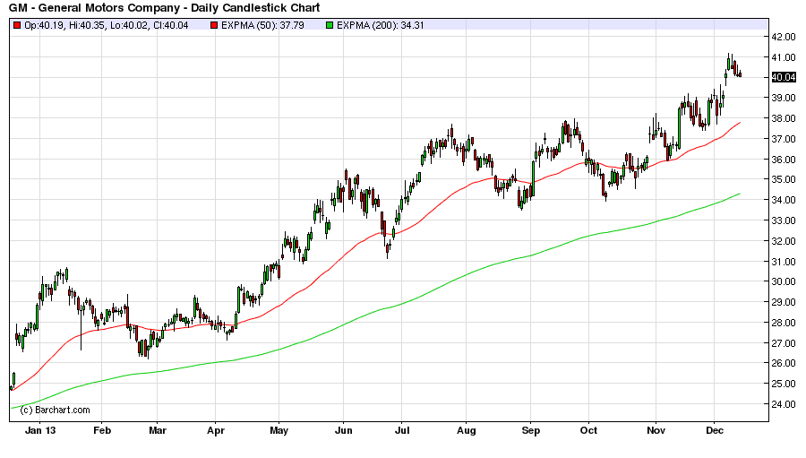The height and width of the screenshot is (458, 806).
Task: Click the 'Jan 13' x-axis label
Action: (x=40, y=430)
